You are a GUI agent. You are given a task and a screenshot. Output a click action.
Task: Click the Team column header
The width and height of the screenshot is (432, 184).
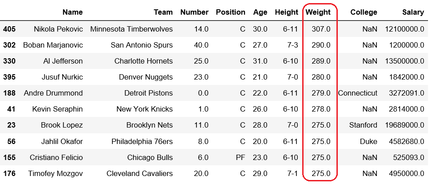coord(164,12)
